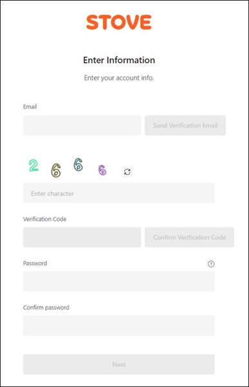
Task: Click the Email field label
Action: click(x=30, y=107)
